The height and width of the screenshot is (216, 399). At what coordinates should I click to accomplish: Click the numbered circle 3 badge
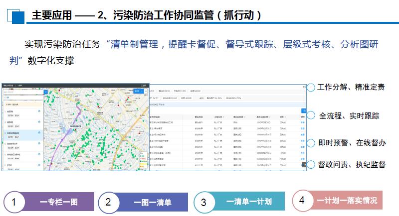click(203, 202)
